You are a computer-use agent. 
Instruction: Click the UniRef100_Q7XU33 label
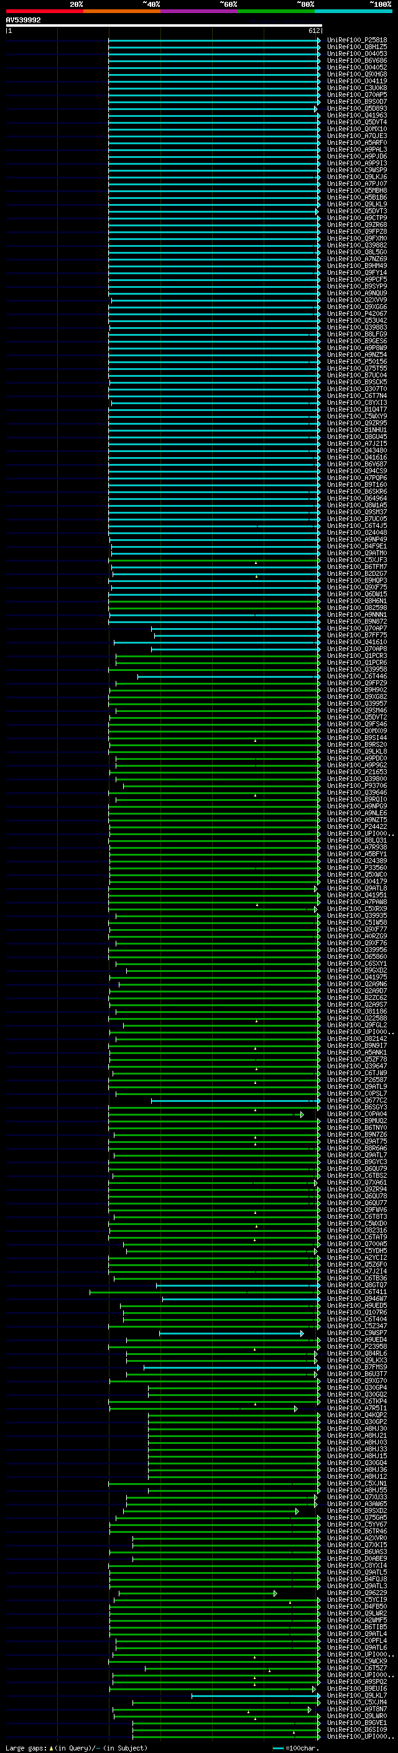pos(356,1498)
